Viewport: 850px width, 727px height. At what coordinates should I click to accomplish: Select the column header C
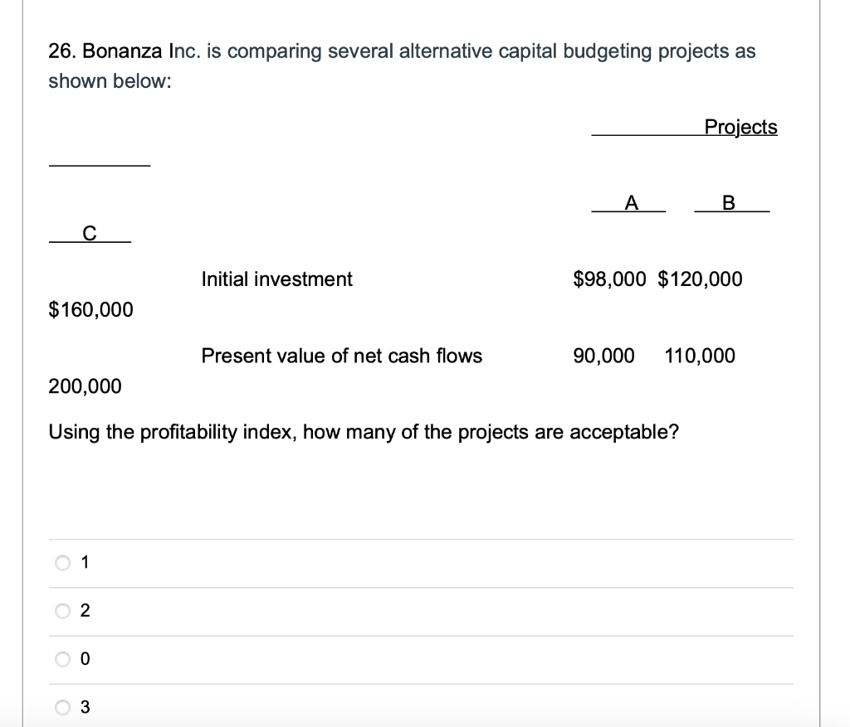point(90,232)
